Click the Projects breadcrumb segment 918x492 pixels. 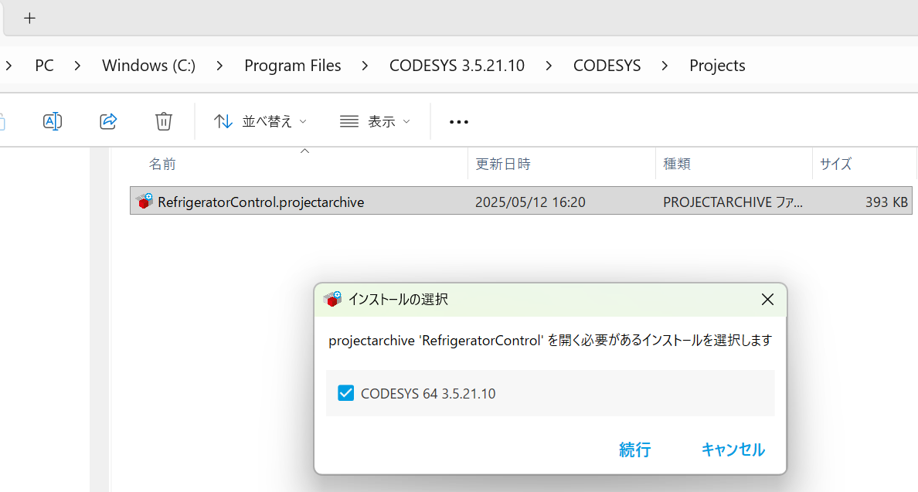[x=717, y=66]
